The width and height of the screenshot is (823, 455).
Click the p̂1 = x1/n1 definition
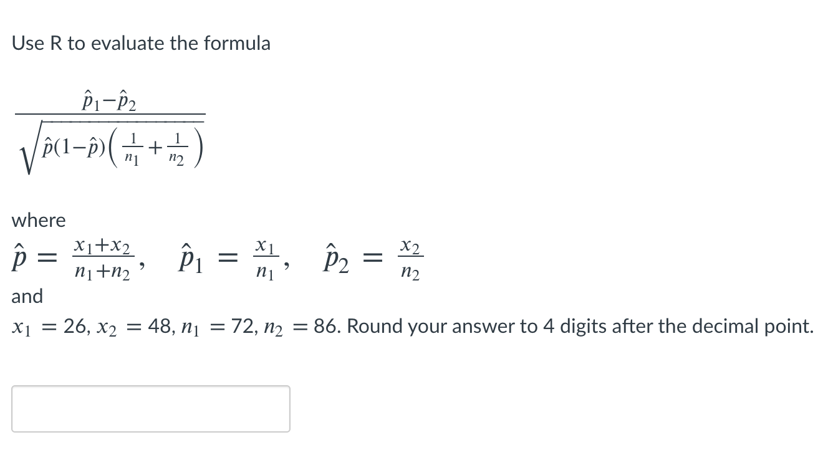[x=228, y=257]
